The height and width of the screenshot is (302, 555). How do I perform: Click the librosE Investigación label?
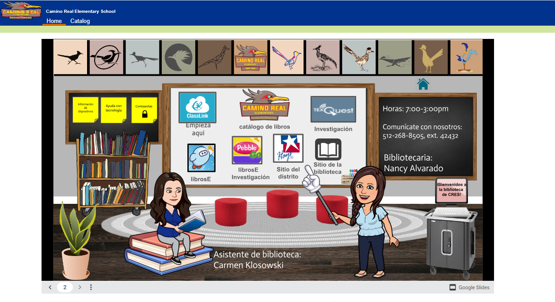coord(251,173)
